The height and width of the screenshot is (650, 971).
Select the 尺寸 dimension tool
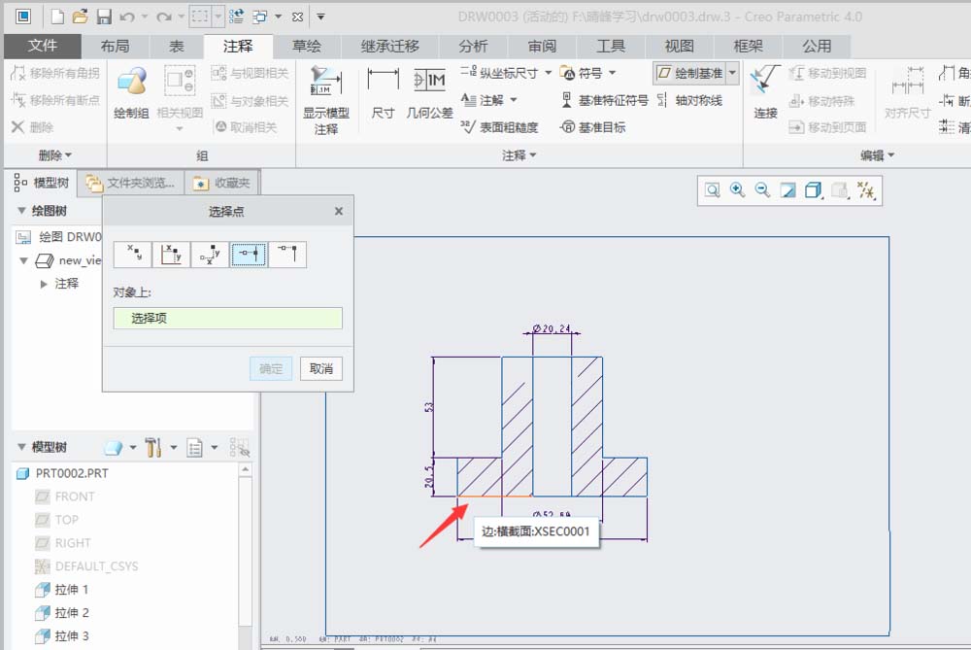tap(383, 93)
